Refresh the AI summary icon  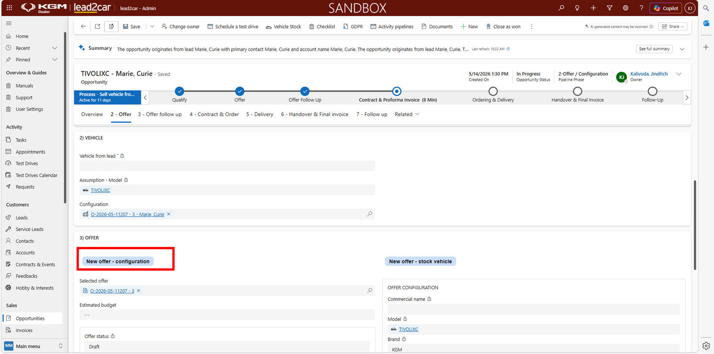(x=508, y=49)
